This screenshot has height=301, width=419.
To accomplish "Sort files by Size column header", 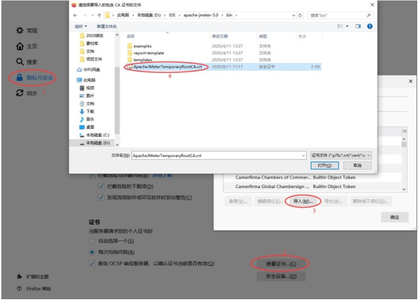I will (309, 36).
